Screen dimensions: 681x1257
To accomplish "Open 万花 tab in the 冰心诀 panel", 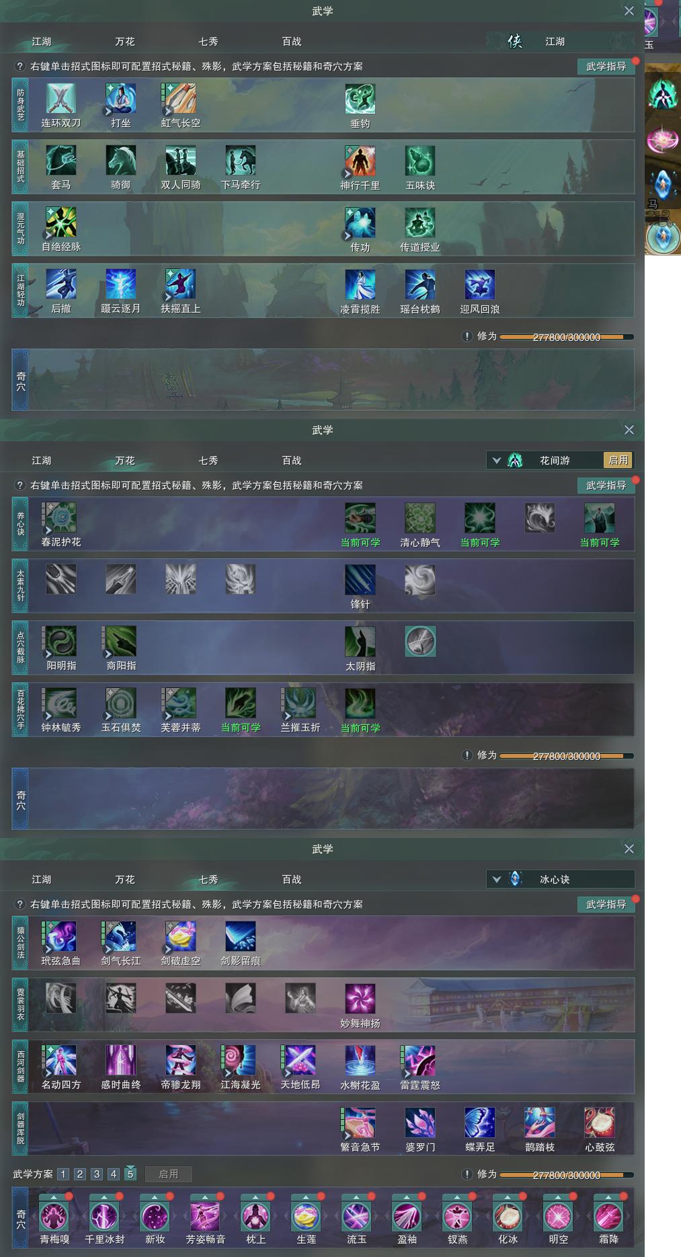I will (125, 880).
